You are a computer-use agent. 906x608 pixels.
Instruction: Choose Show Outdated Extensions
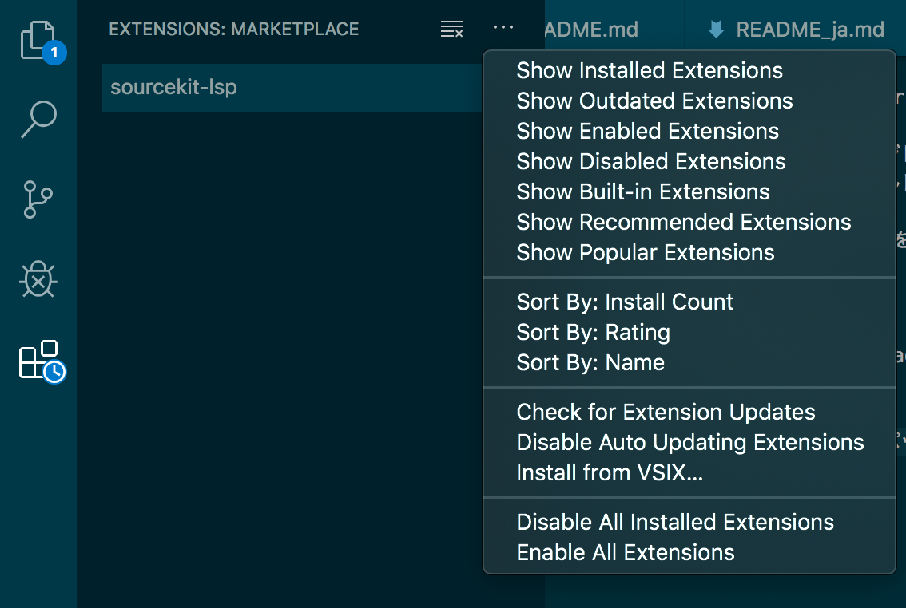point(654,101)
